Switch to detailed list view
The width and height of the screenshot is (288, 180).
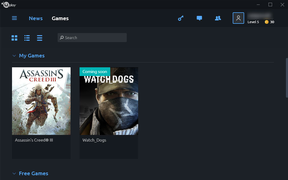click(27, 38)
